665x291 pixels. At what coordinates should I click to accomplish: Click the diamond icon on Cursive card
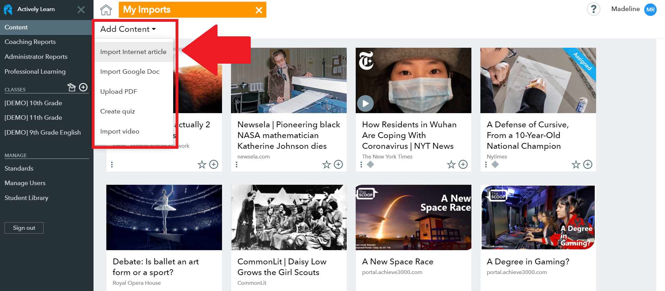pyautogui.click(x=495, y=164)
